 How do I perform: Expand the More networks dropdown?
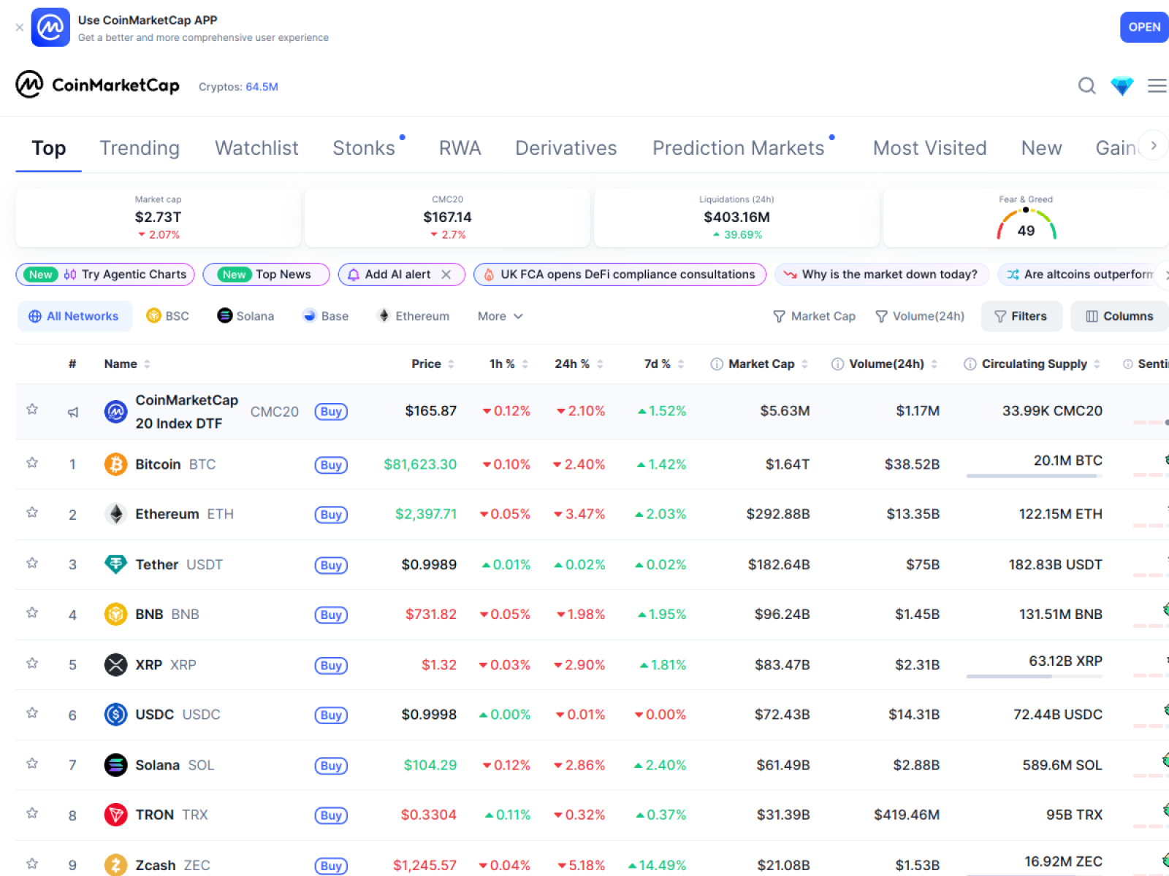[x=500, y=316]
